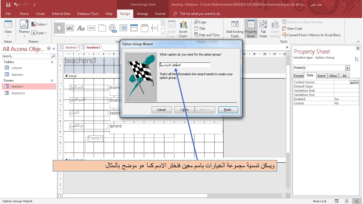Screen dimensions: 363x204
Task: Open the File menu
Action: coord(8,14)
